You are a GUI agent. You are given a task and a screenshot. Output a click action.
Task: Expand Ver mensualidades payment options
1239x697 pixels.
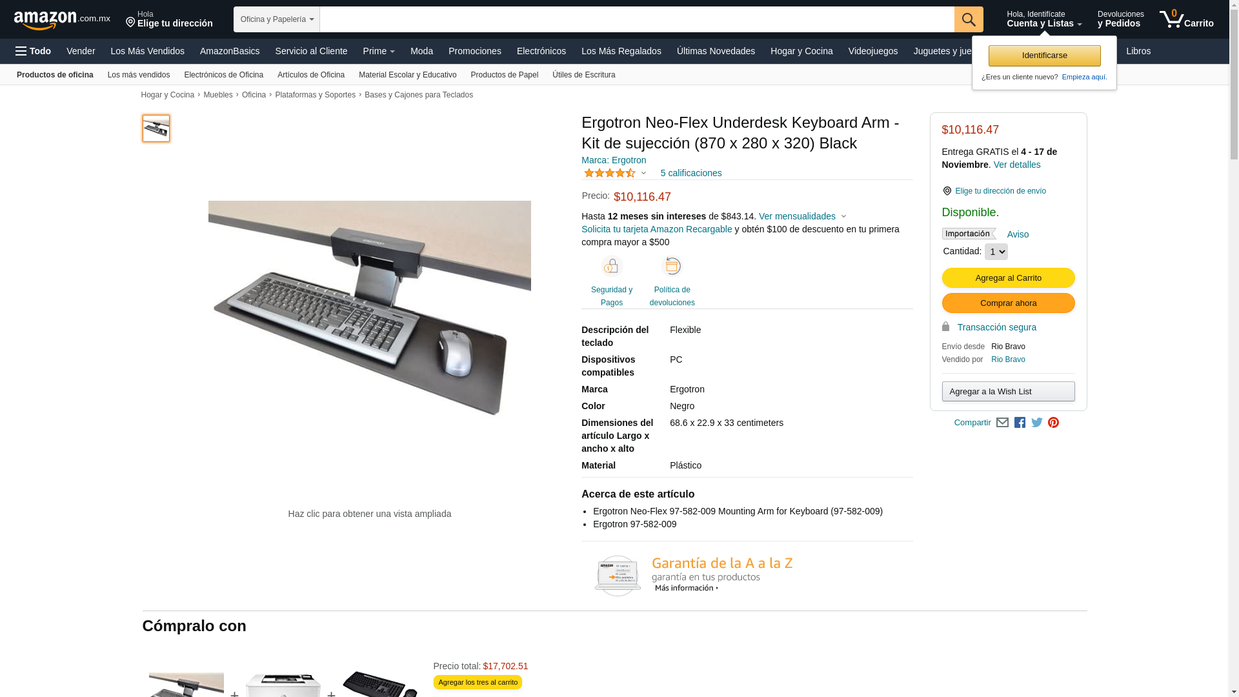pyautogui.click(x=802, y=216)
